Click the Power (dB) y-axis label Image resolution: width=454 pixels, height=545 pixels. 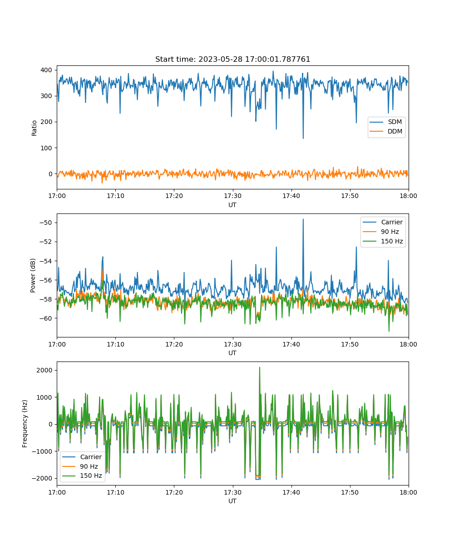point(34,275)
